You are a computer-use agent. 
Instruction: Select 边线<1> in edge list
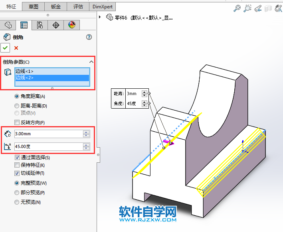52,71
